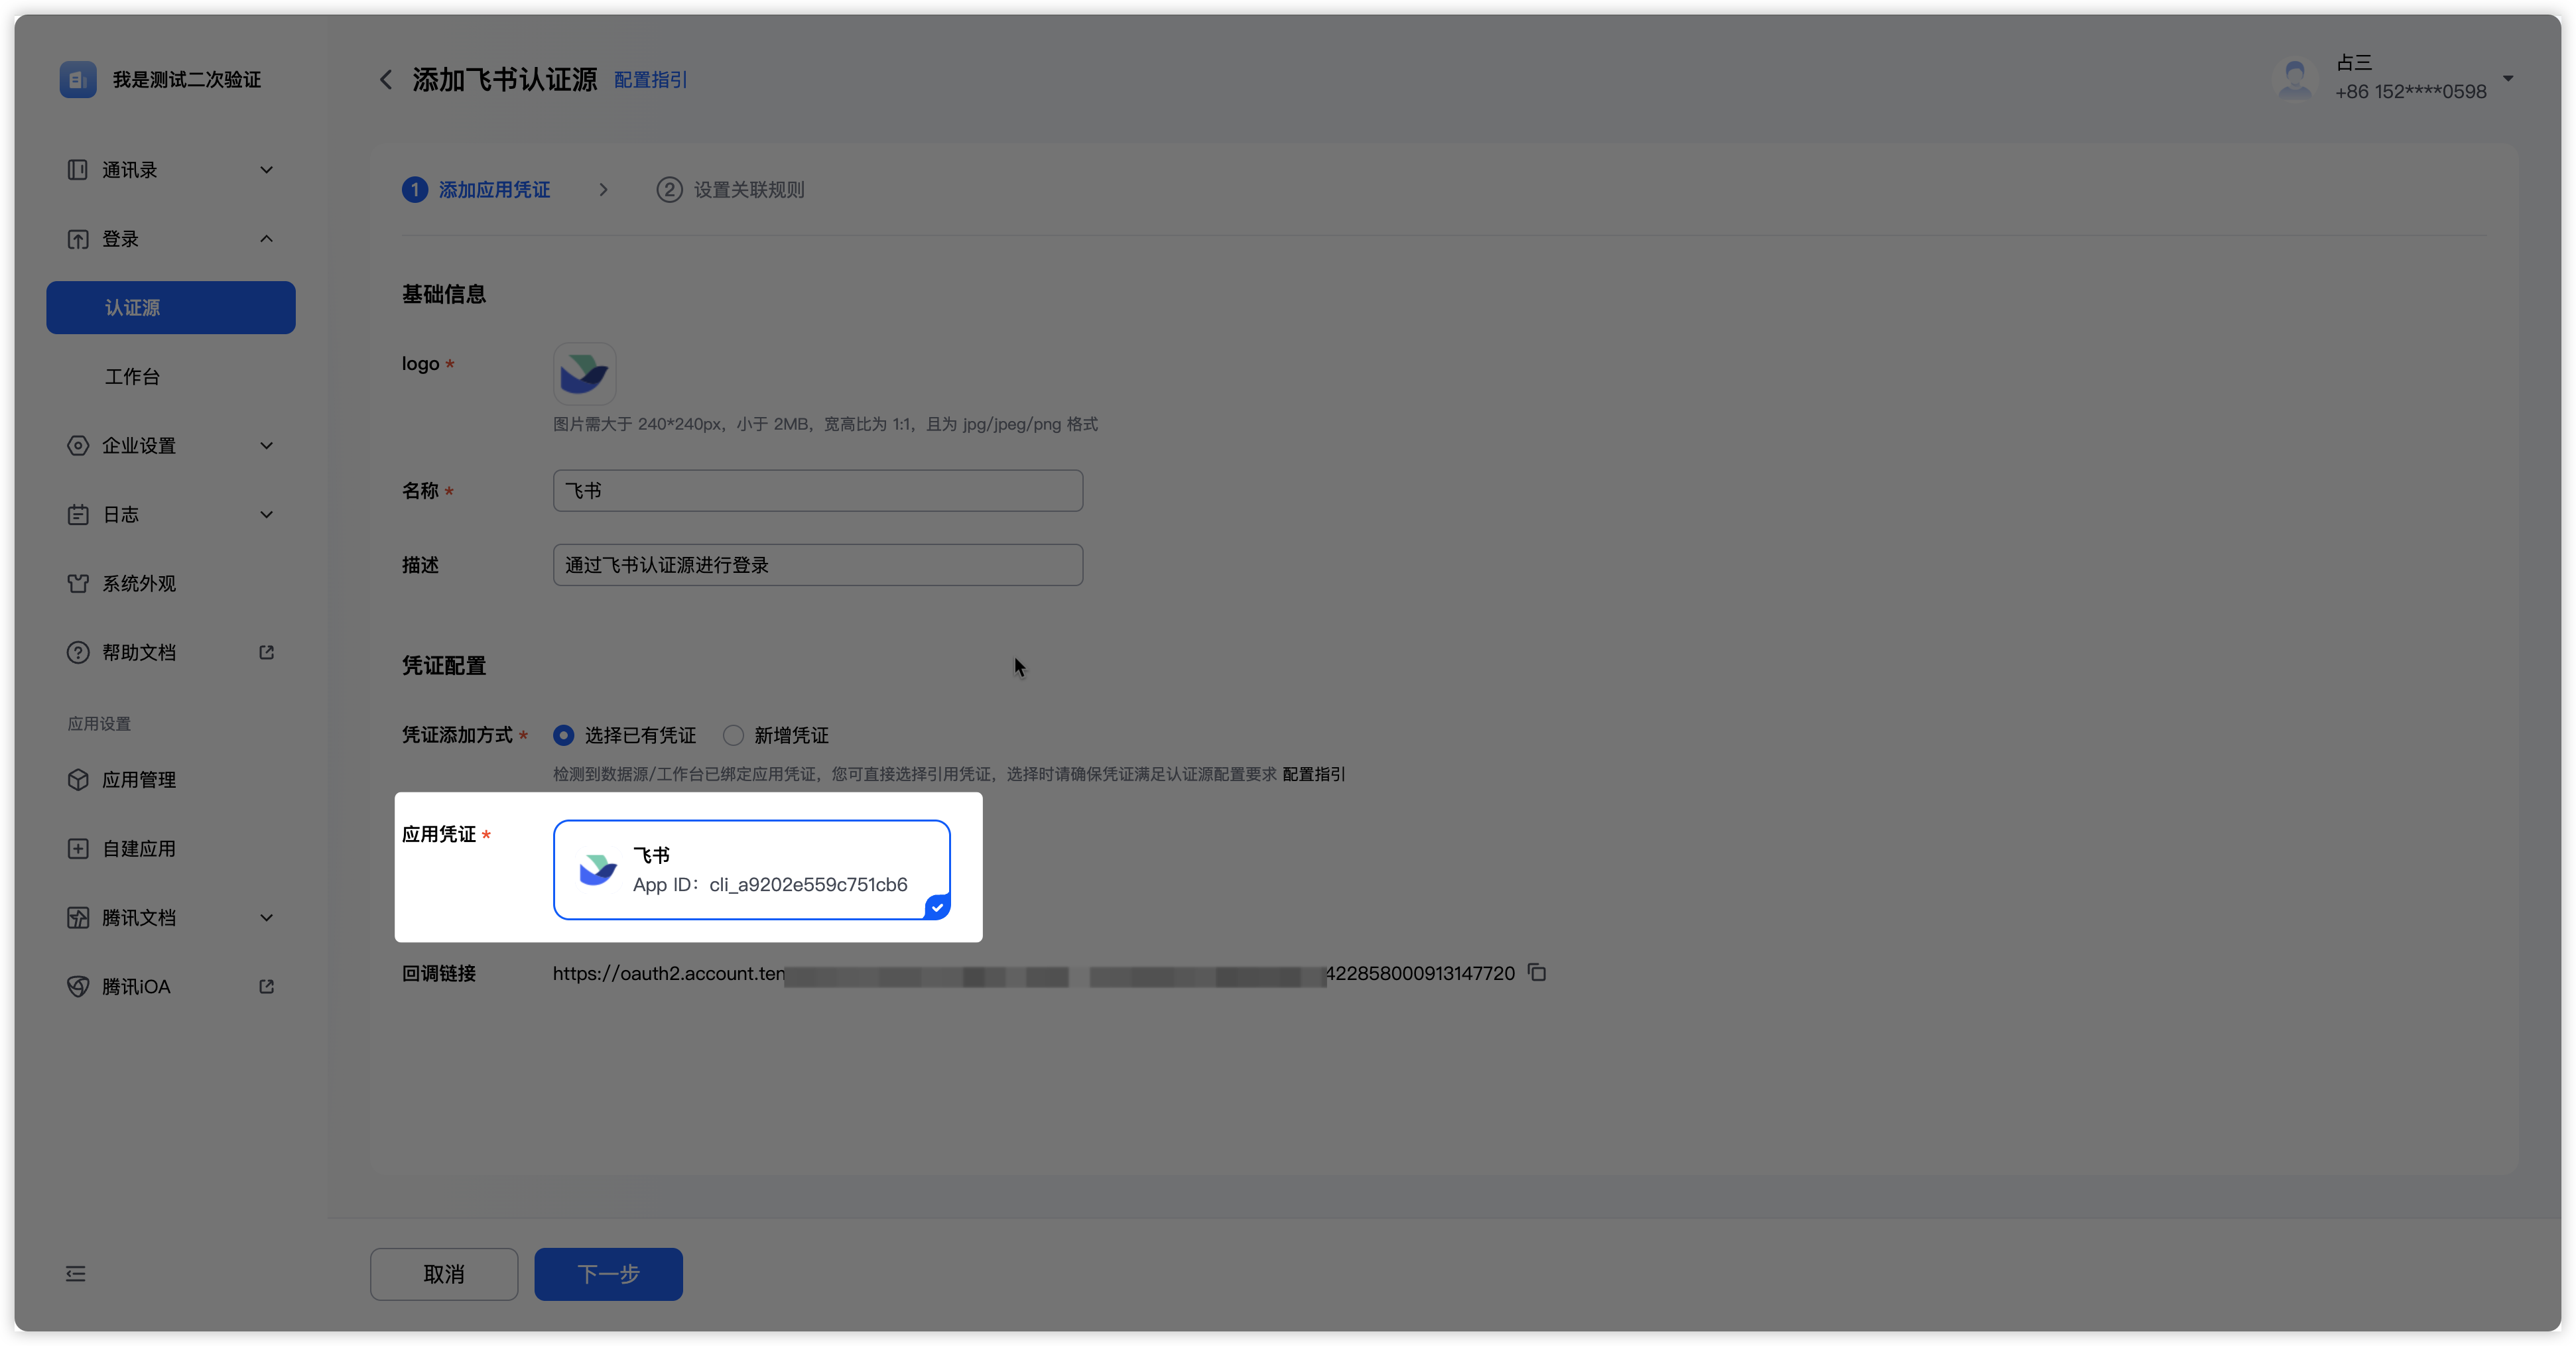Collapse the sidebar with the bottom menu icon
The height and width of the screenshot is (1346, 2576).
pyautogui.click(x=76, y=1273)
